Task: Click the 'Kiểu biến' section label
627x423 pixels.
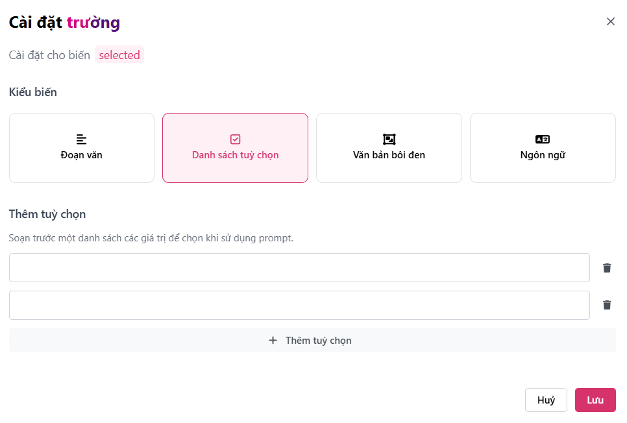Action: coord(33,92)
